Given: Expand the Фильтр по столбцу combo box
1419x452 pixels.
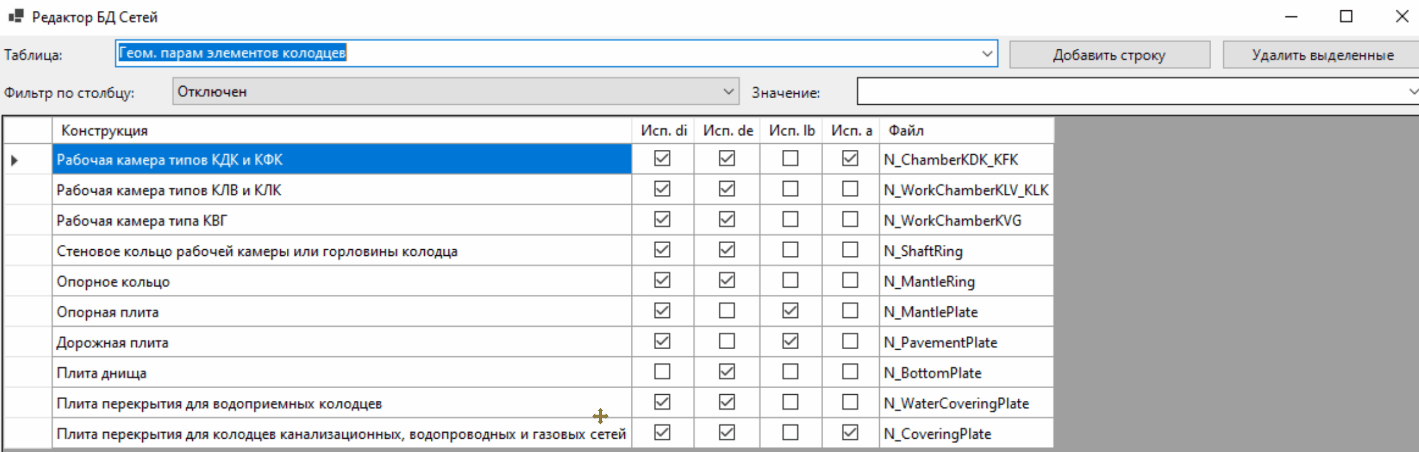Looking at the screenshot, I should 728,91.
